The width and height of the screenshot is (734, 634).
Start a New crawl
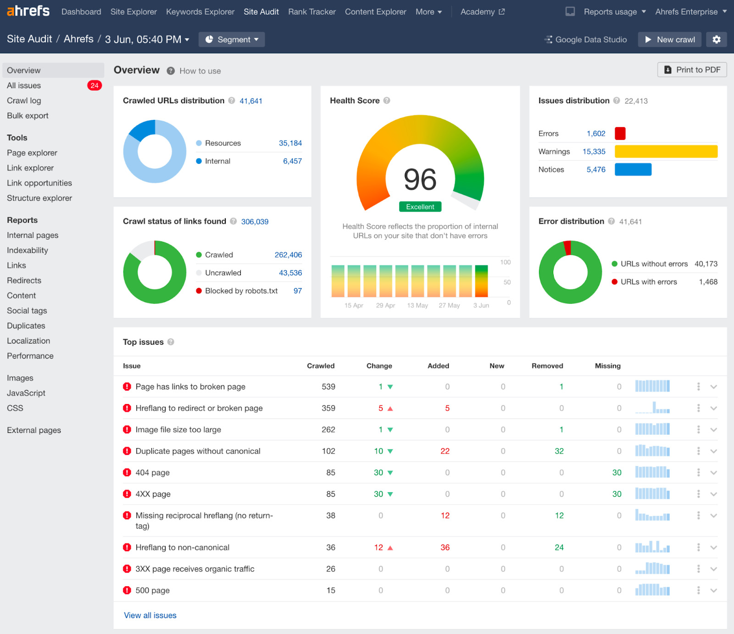(669, 39)
